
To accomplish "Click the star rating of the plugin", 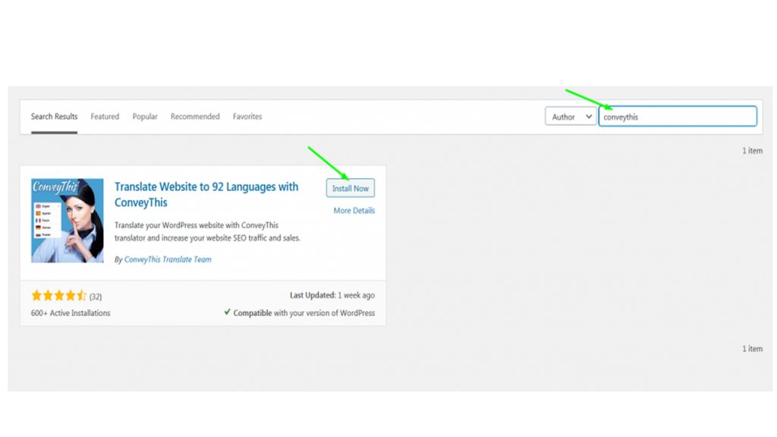I will (58, 296).
